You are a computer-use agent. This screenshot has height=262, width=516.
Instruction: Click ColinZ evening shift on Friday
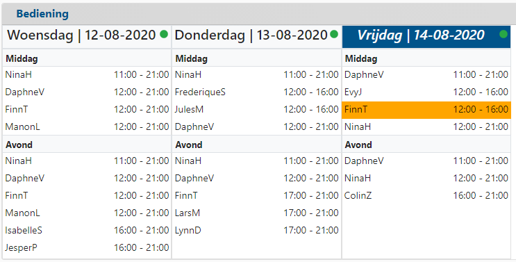click(426, 195)
